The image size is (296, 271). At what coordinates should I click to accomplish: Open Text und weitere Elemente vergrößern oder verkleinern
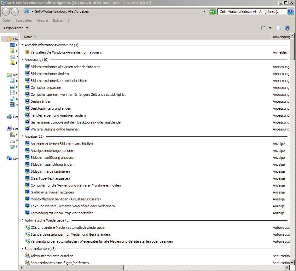pyautogui.click(x=73, y=206)
